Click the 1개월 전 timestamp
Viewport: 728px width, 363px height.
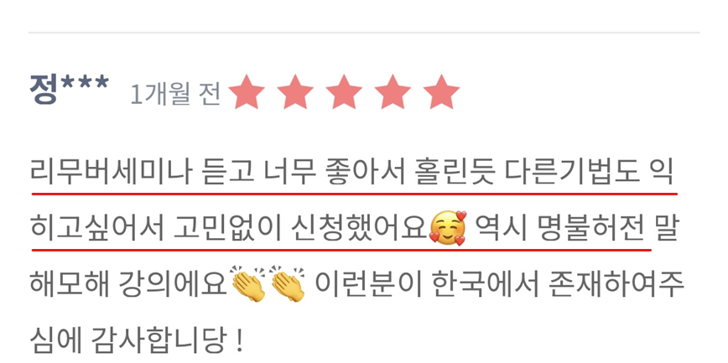[x=175, y=94]
